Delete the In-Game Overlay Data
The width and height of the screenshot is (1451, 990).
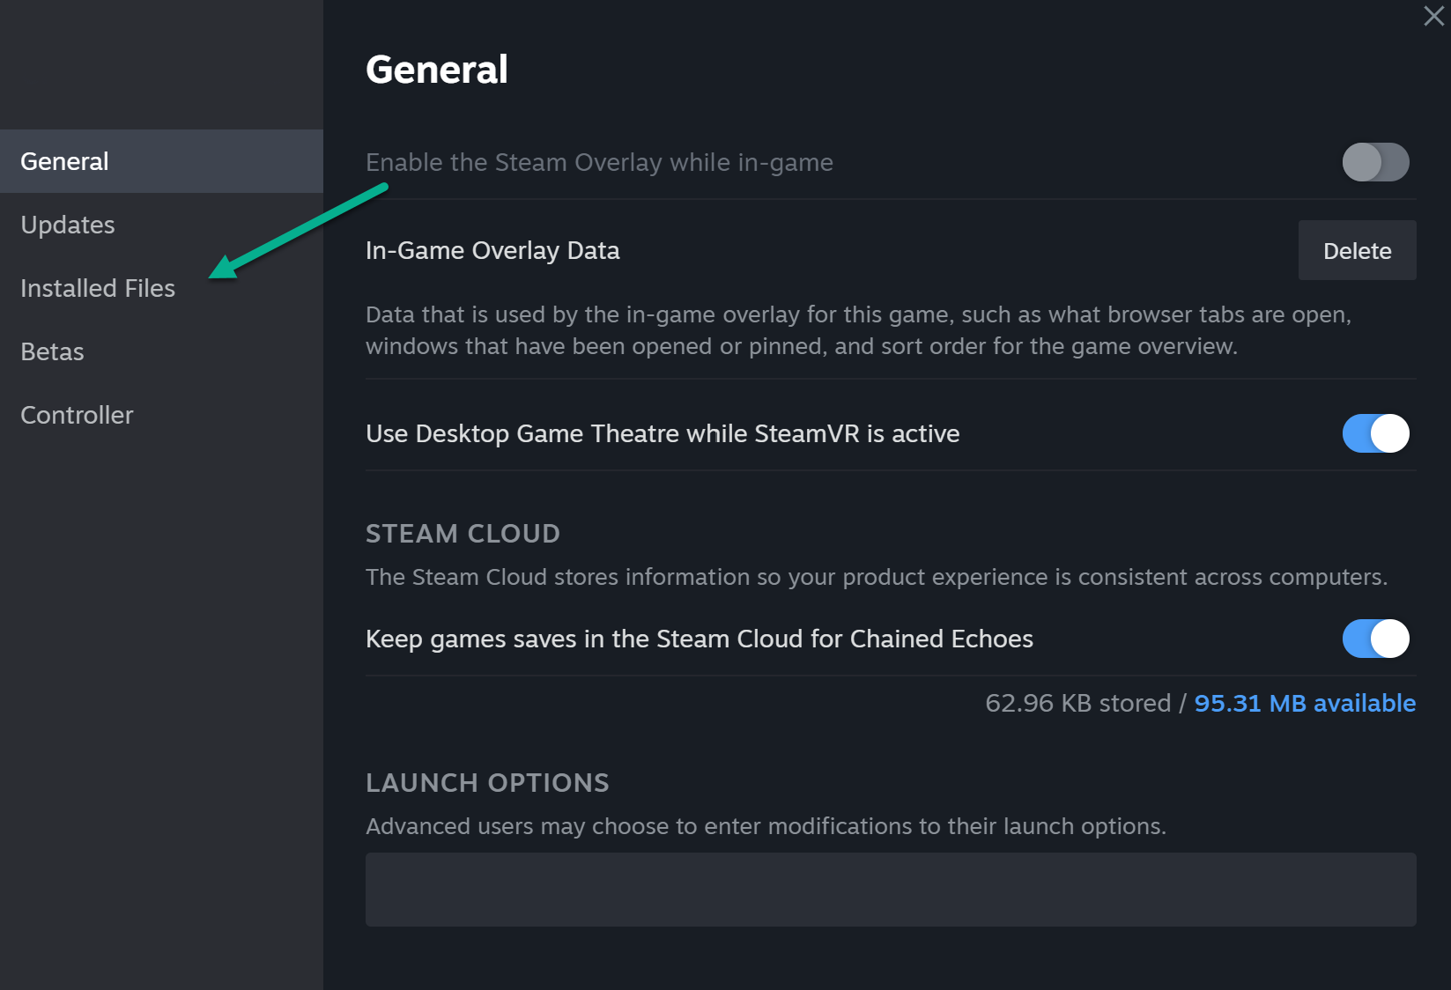pos(1357,251)
